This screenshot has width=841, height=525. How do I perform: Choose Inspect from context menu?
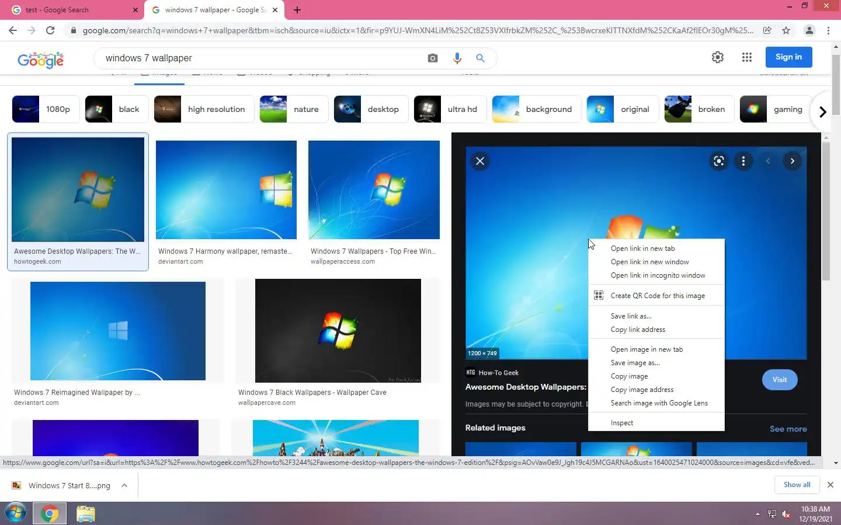(x=656, y=423)
